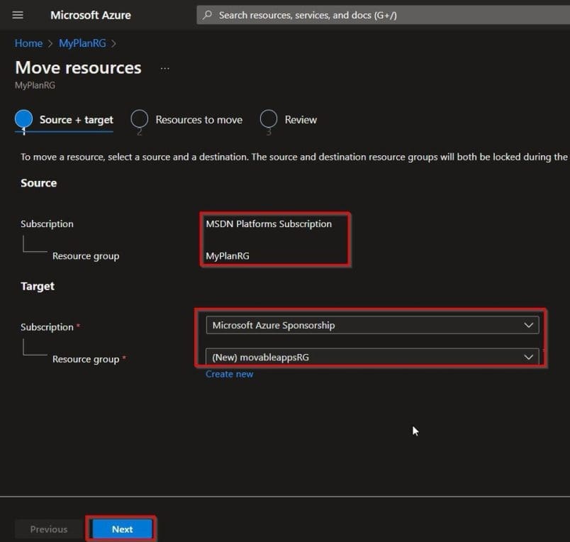Open the ellipsis menu next to Move resources

164,68
